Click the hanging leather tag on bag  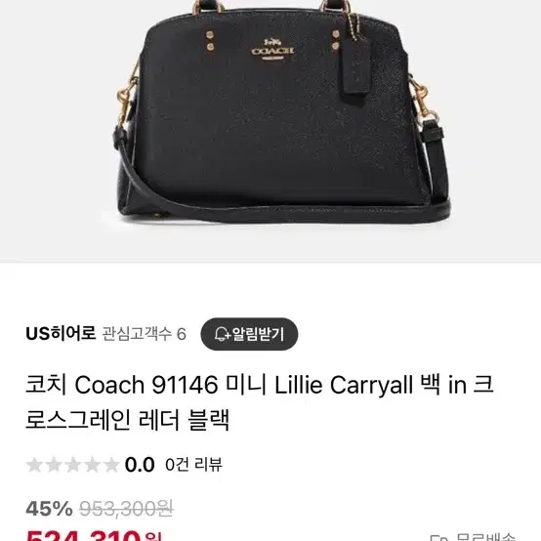pos(357,65)
